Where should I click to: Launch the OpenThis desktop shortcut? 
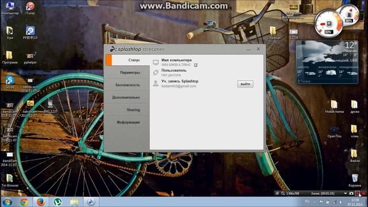(334, 132)
